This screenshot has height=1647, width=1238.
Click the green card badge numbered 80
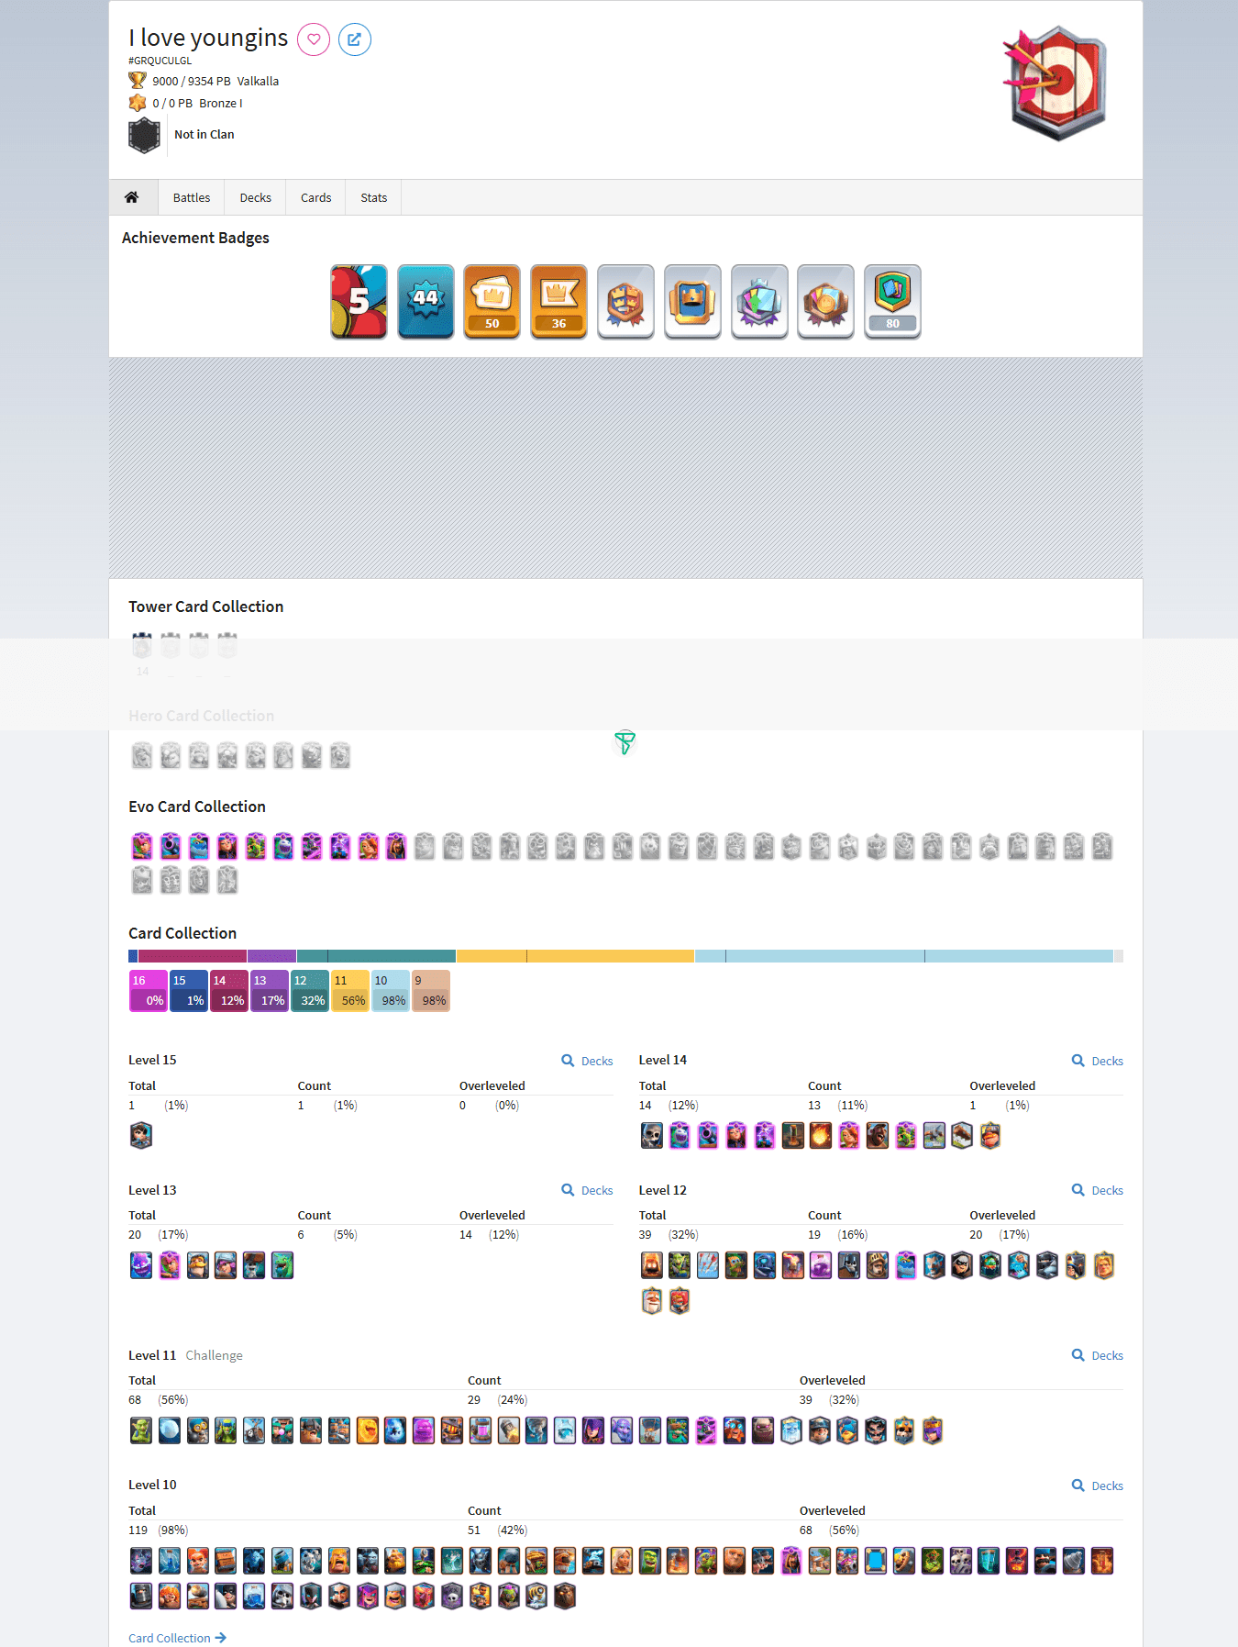pyautogui.click(x=892, y=302)
